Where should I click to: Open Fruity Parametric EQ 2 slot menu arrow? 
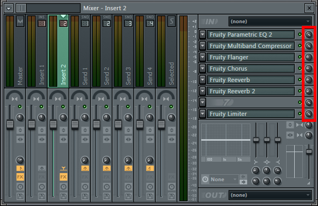(202, 35)
